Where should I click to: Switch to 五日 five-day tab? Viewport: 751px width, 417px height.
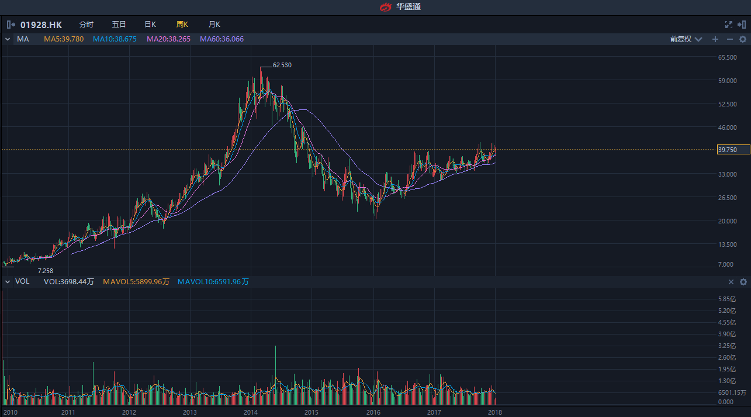coord(119,25)
